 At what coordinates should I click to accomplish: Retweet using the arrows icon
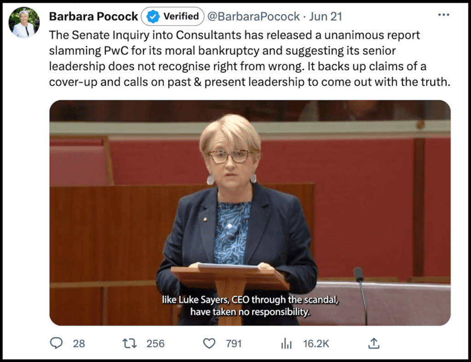130,344
